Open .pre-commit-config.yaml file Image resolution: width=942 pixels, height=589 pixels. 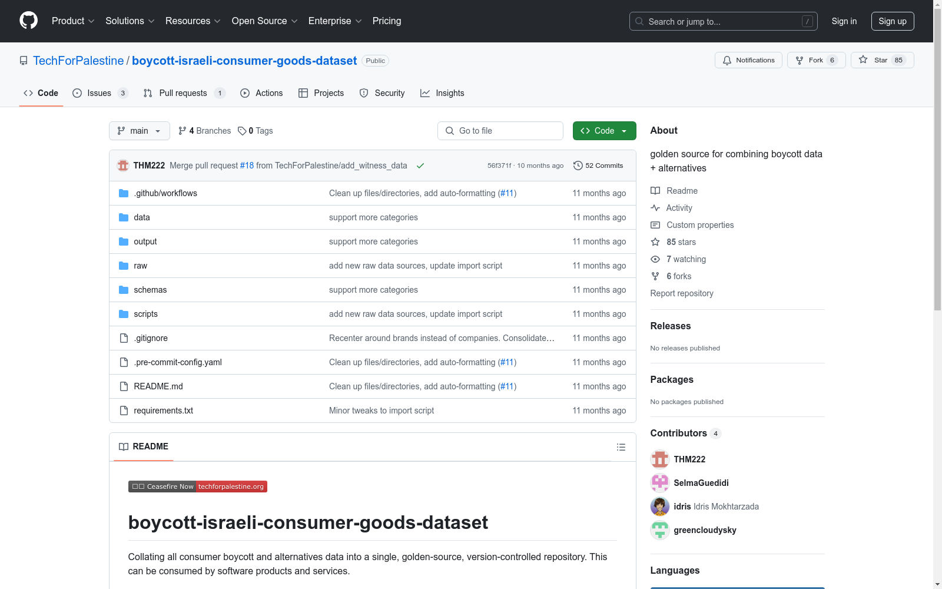pyautogui.click(x=178, y=362)
